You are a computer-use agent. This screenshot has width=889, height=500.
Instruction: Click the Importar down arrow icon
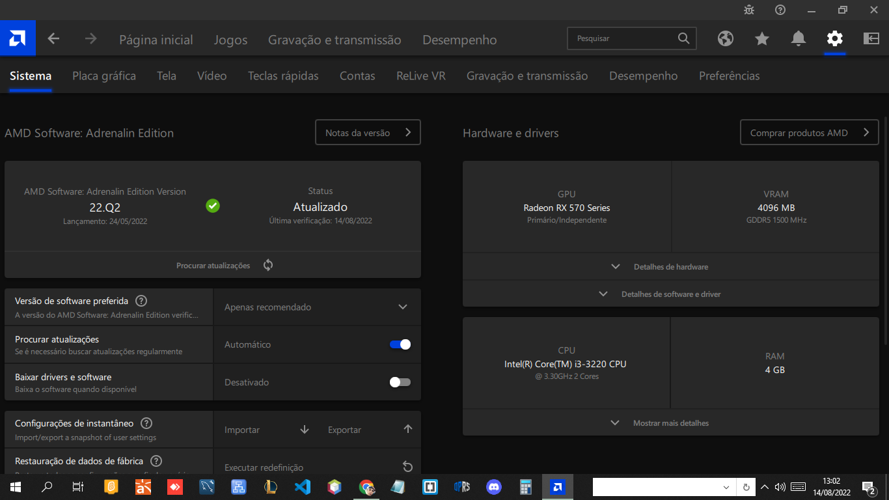pyautogui.click(x=305, y=429)
